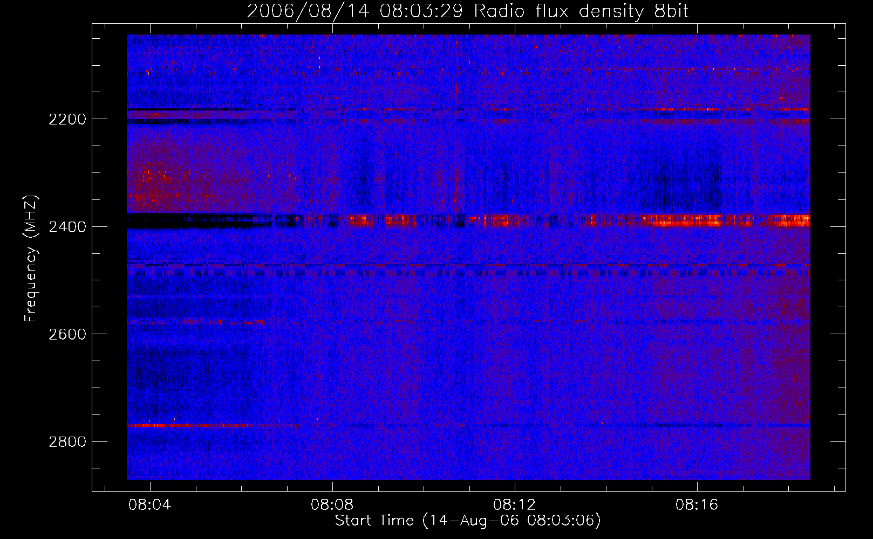The image size is (873, 539).
Task: Click the plot title "2006/08/14 08:03:29 Radio flux density 8bit"
Action: click(x=468, y=11)
